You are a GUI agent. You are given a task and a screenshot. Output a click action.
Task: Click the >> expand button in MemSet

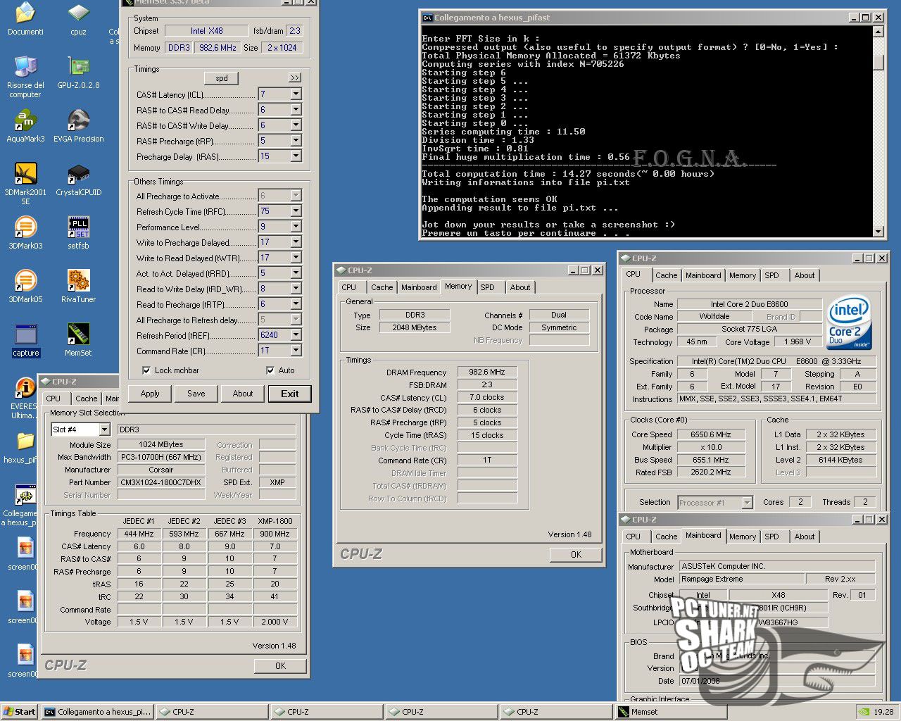[295, 77]
